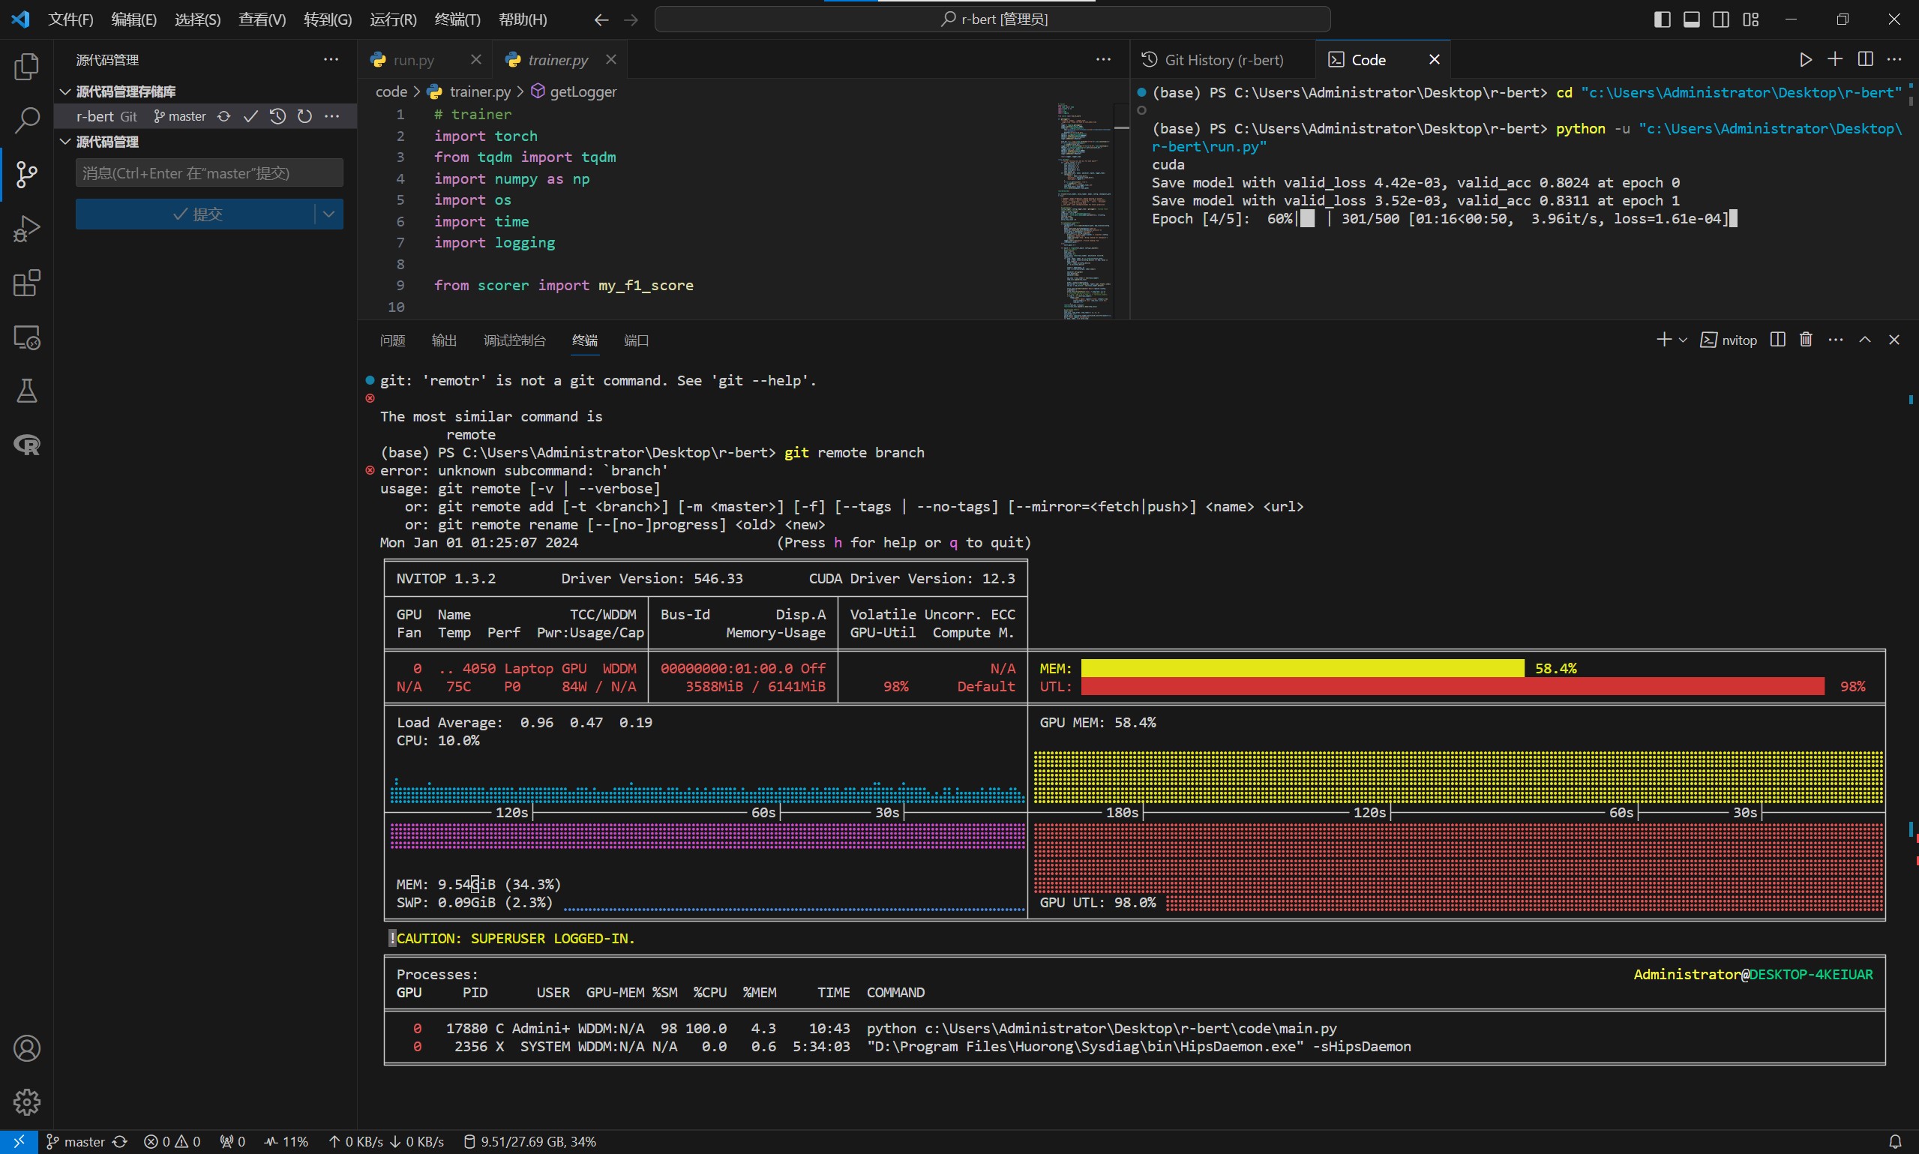Screen dimensions: 1919x1154
Task: Click the refresh icon in r-bert row
Action: [304, 117]
